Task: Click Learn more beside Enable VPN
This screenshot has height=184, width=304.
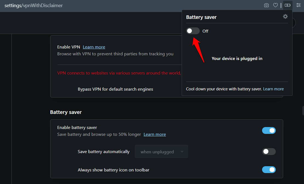Action: (x=94, y=47)
